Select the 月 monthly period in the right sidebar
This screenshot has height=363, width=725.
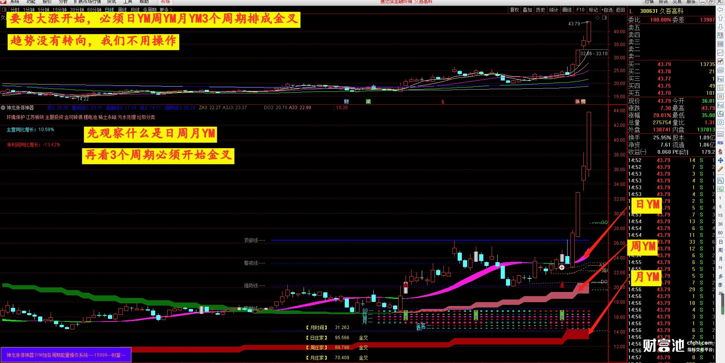point(720,259)
